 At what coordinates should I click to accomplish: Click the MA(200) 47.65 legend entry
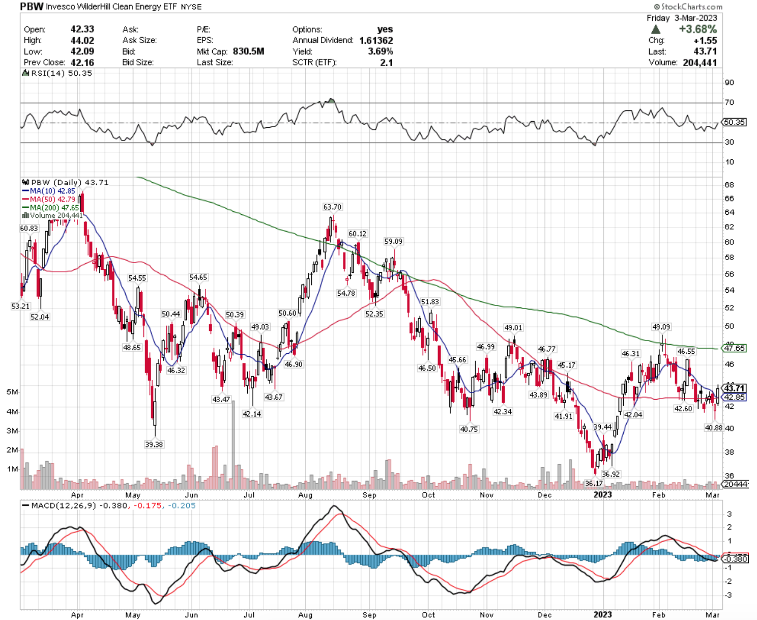pyautogui.click(x=50, y=208)
